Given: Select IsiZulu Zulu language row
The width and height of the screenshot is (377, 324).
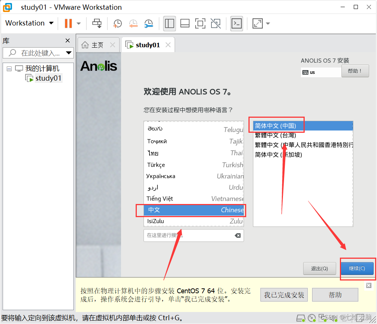Looking at the screenshot, I should (x=194, y=221).
